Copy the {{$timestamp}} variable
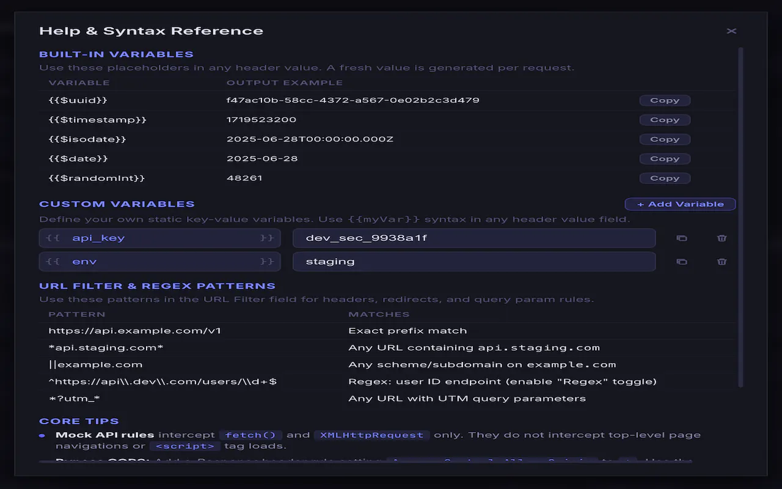This screenshot has width=782, height=489. point(665,120)
